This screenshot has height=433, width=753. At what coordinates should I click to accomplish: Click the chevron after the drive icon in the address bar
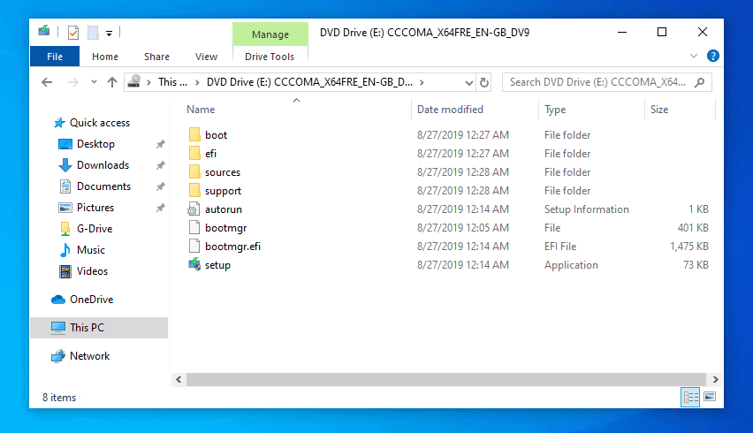click(x=148, y=82)
